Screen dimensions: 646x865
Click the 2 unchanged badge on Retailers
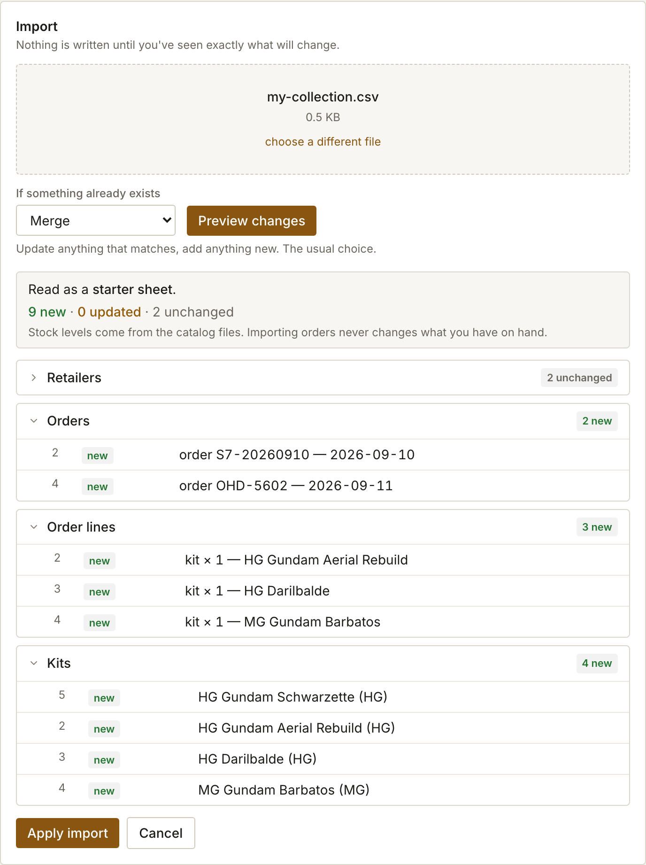[x=579, y=378]
